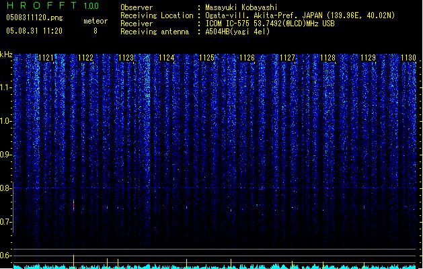Screen dimensions: 423x269
Task: Select the filename 0508311120.png
Action: pos(34,17)
